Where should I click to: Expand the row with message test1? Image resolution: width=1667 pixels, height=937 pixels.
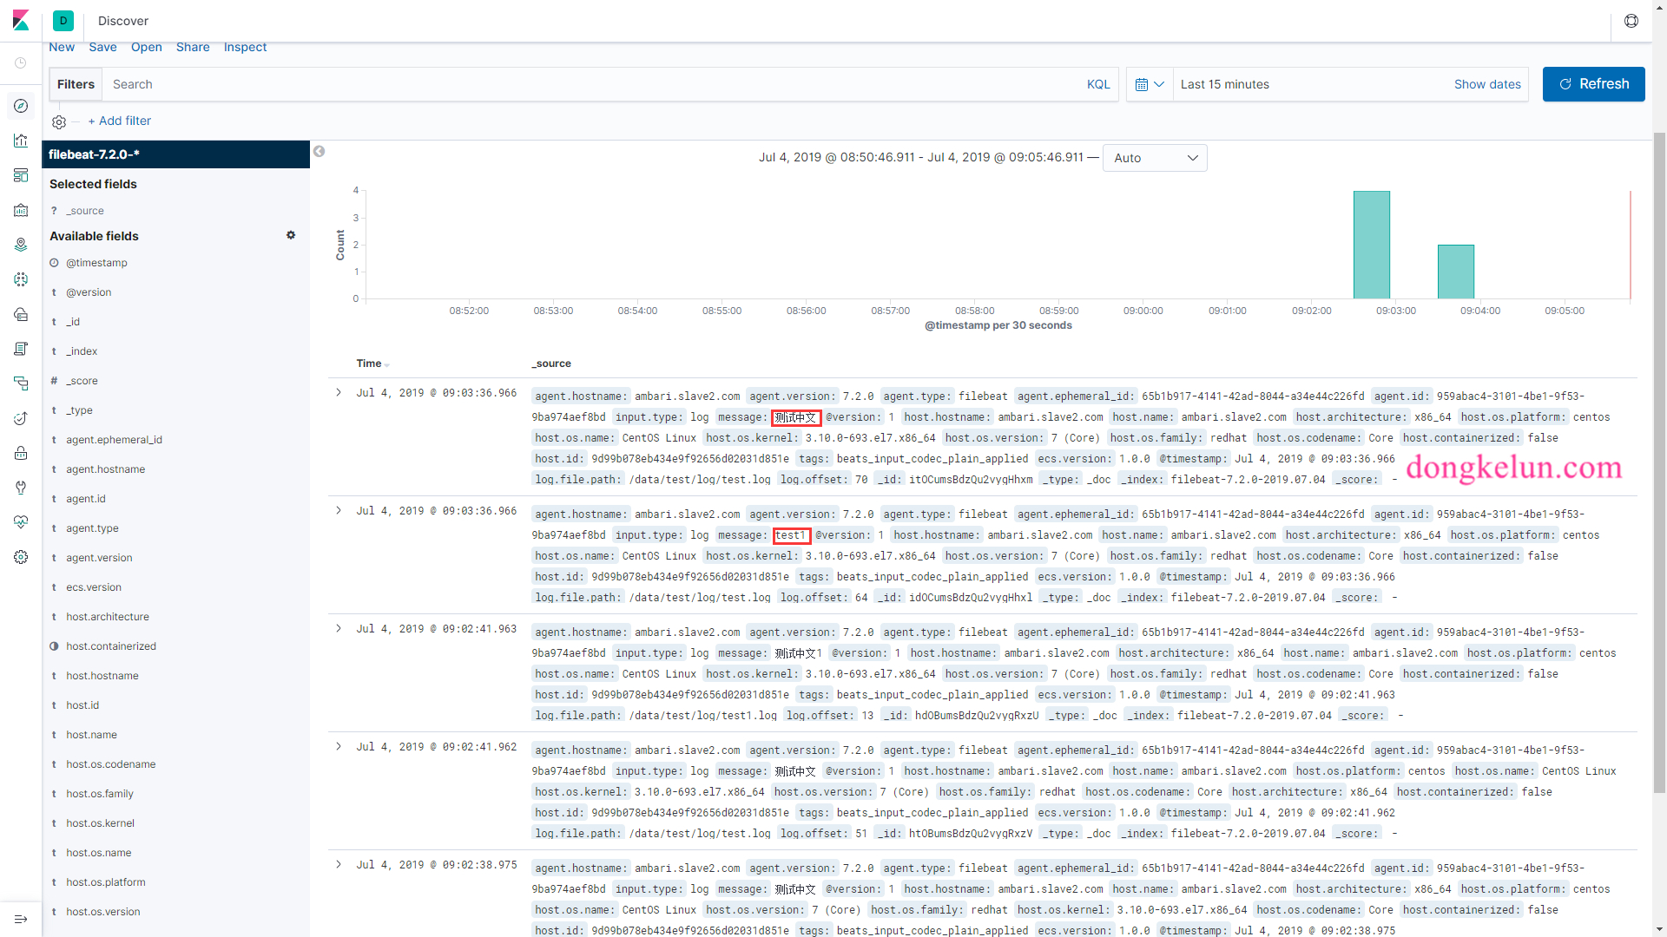pos(339,511)
